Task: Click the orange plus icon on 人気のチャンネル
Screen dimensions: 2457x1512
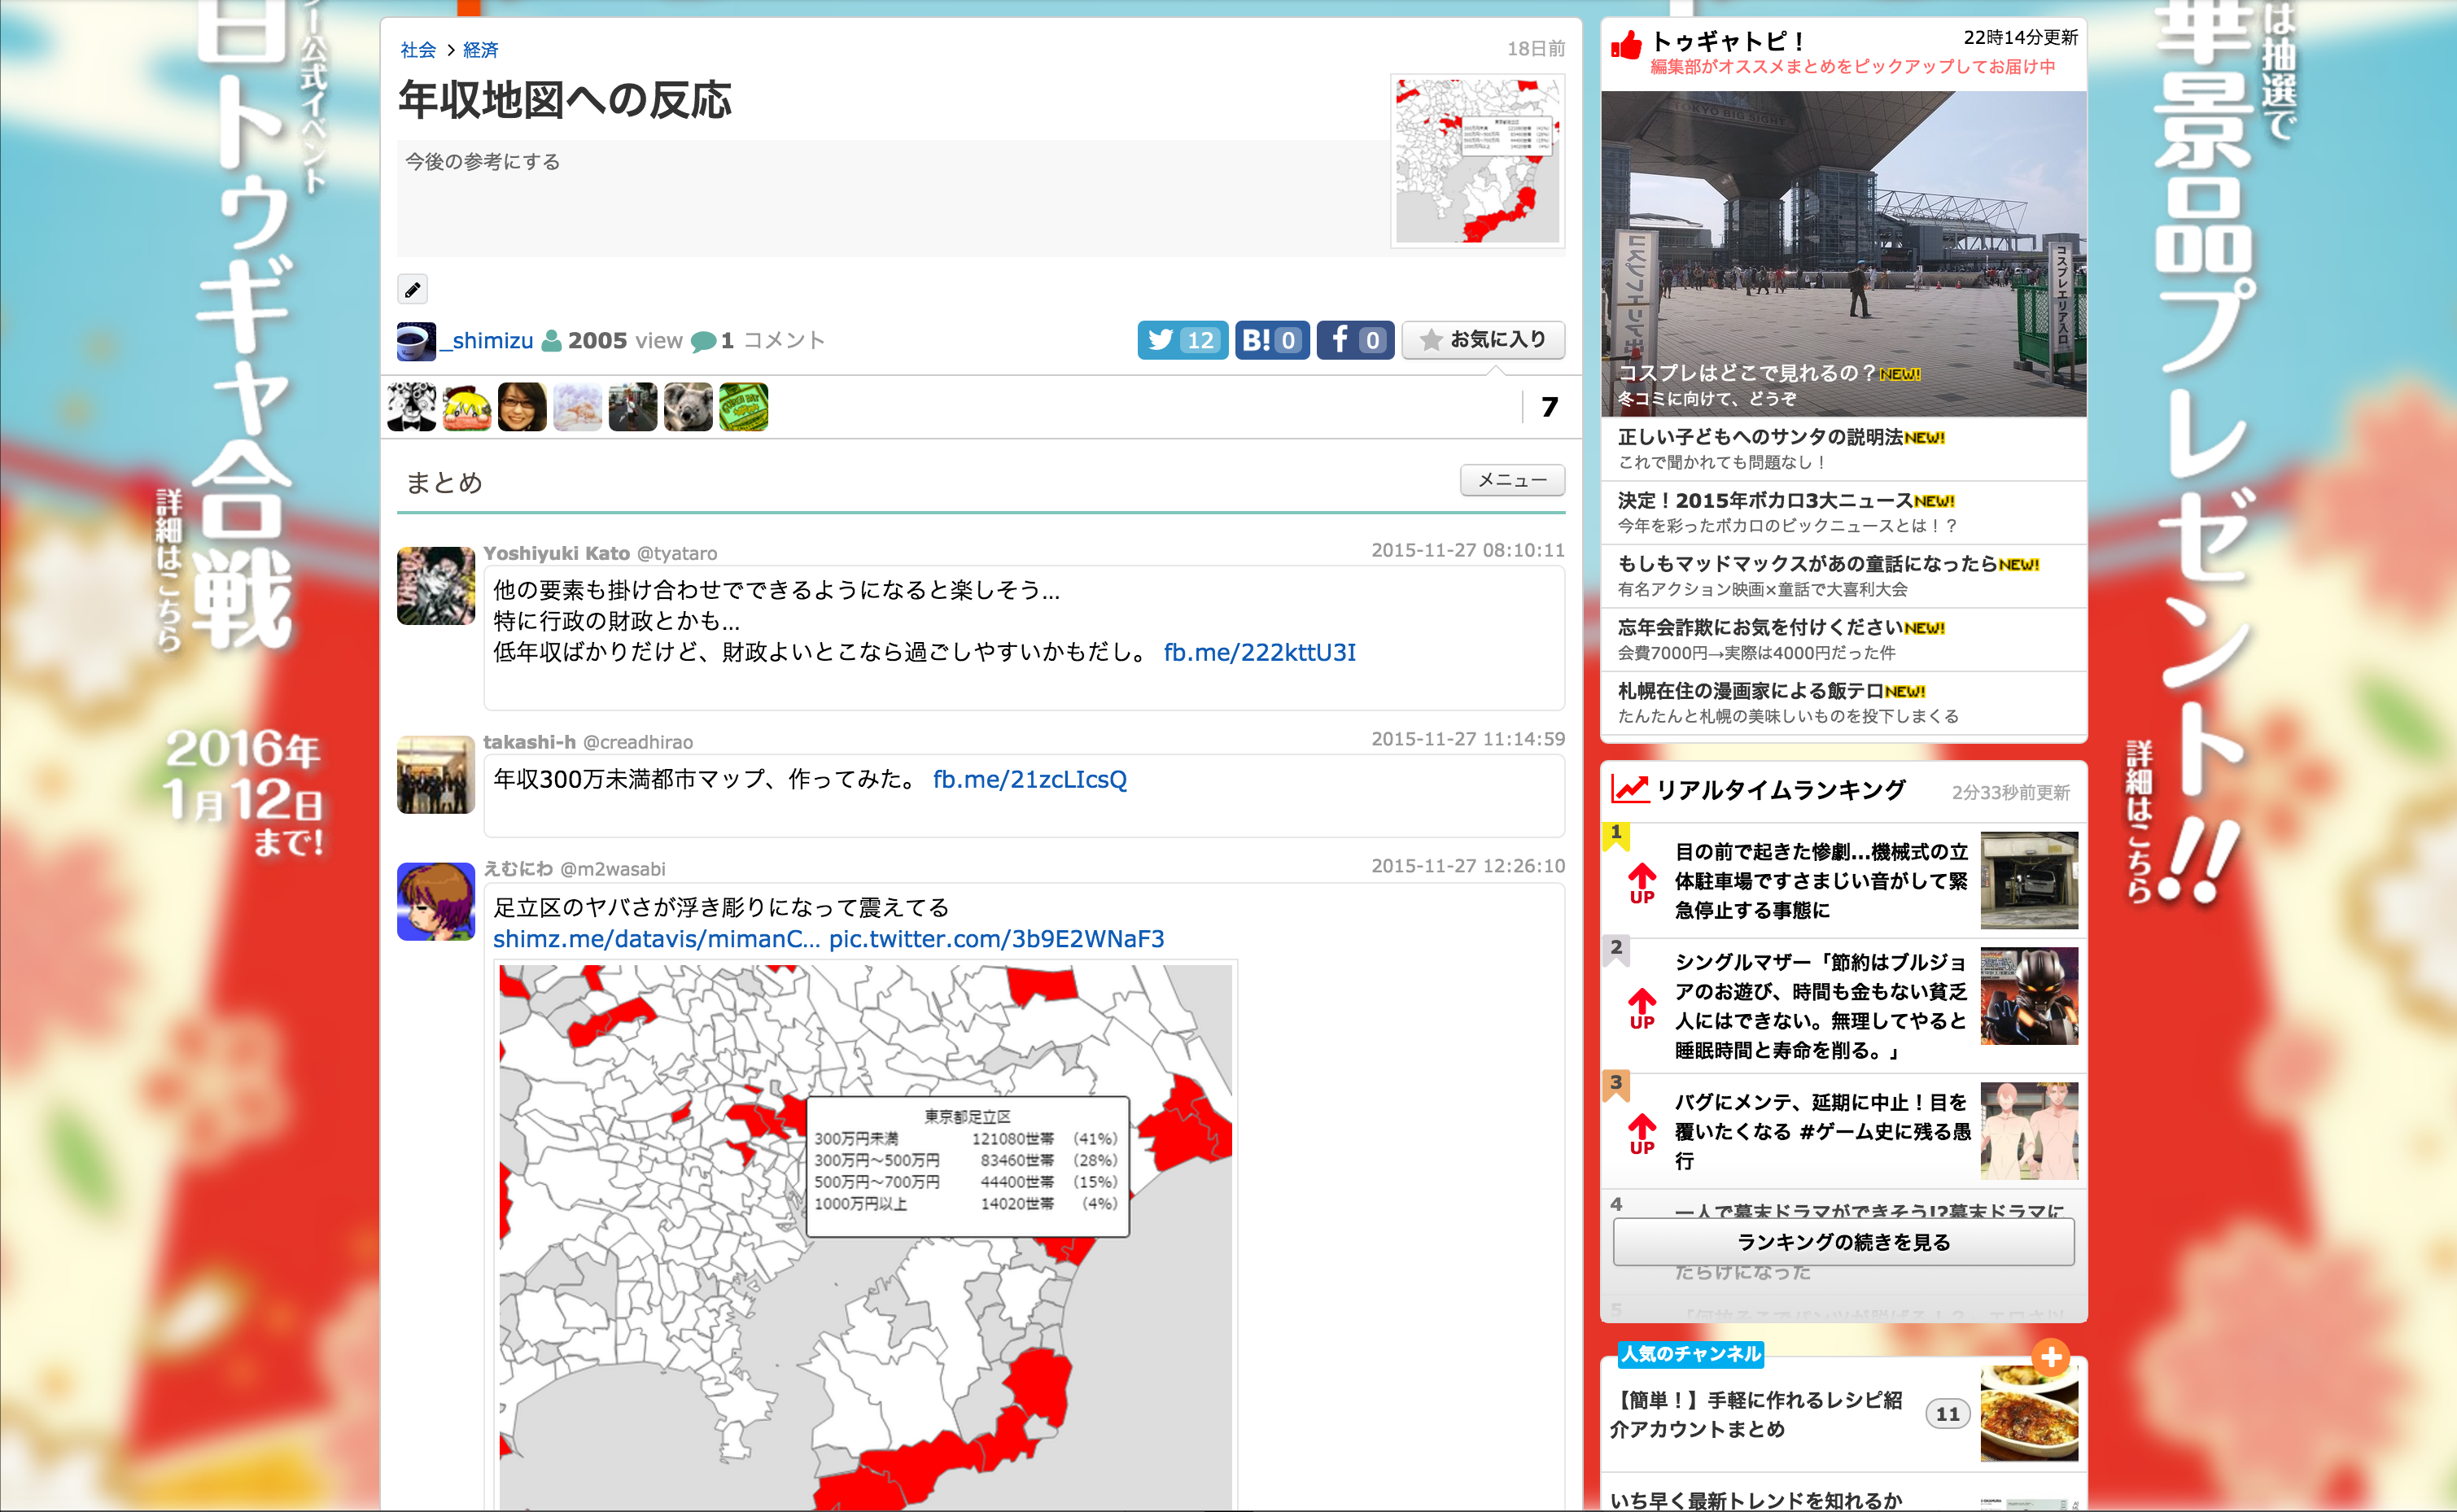Action: tap(2050, 1357)
